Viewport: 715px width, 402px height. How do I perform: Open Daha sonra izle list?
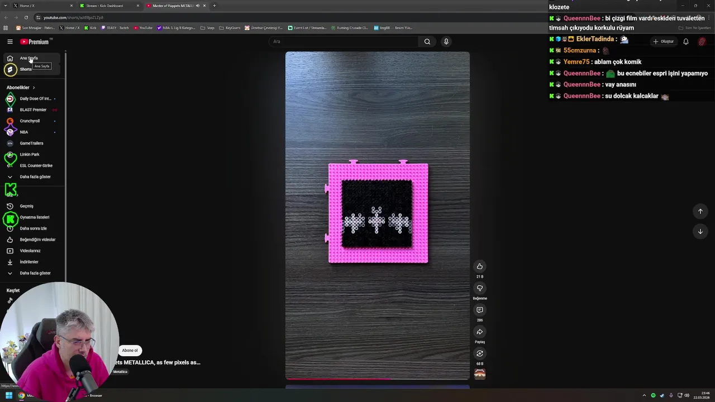(x=32, y=228)
